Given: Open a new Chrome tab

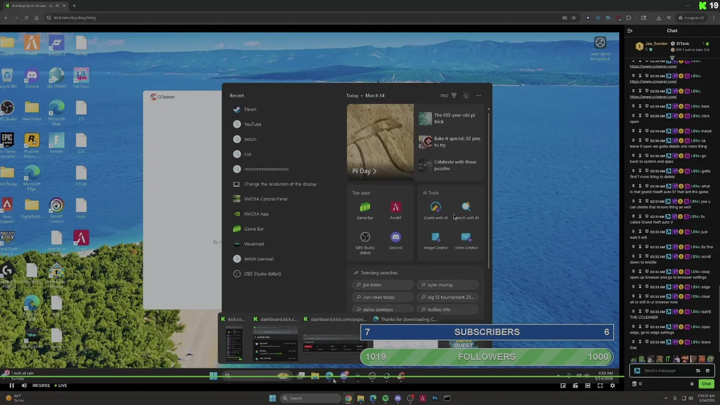Looking at the screenshot, I should [x=74, y=6].
